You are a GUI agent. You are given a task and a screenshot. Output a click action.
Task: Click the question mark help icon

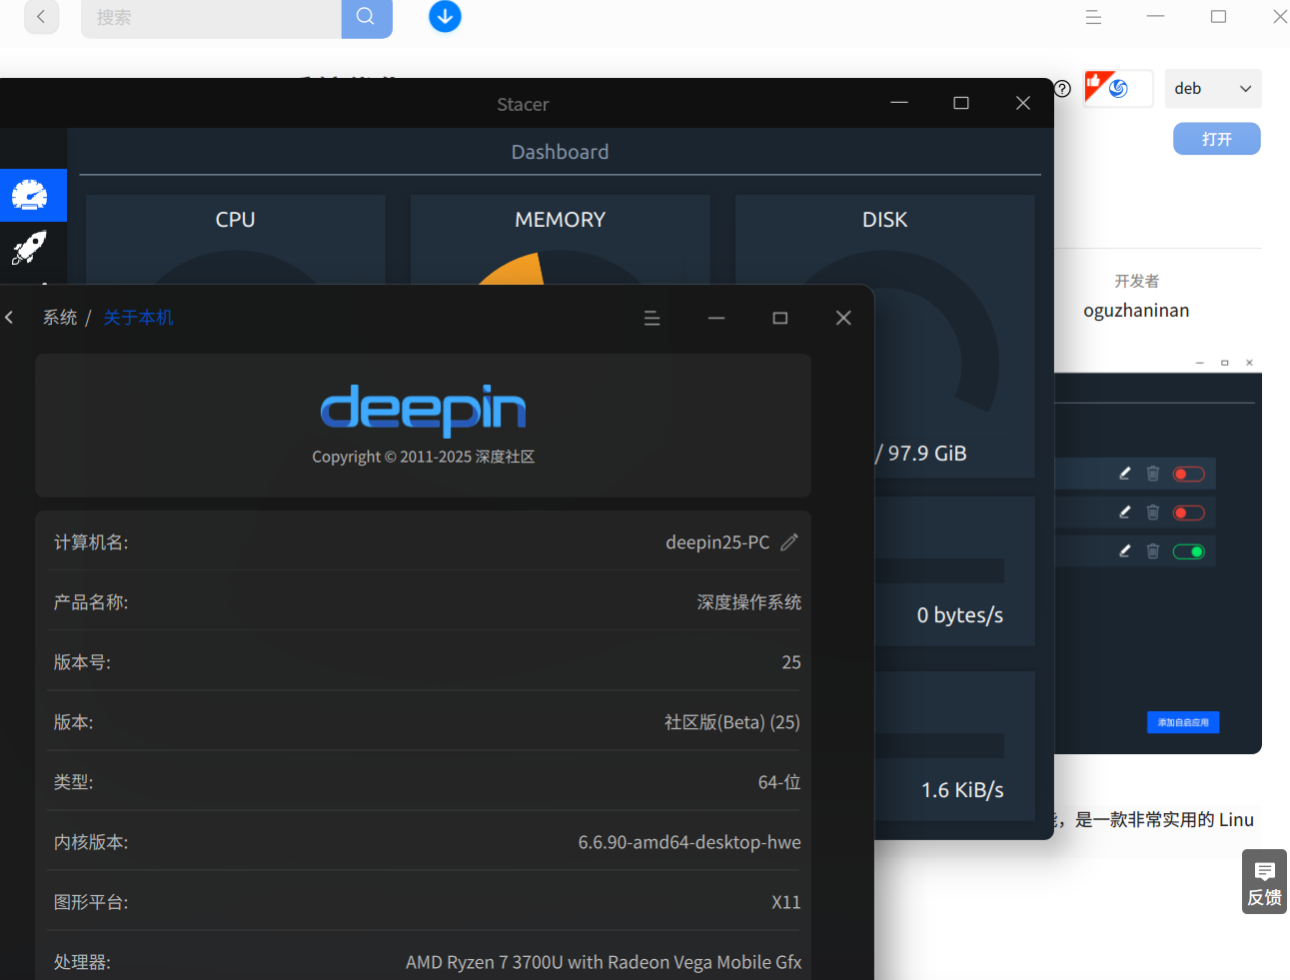[1062, 88]
